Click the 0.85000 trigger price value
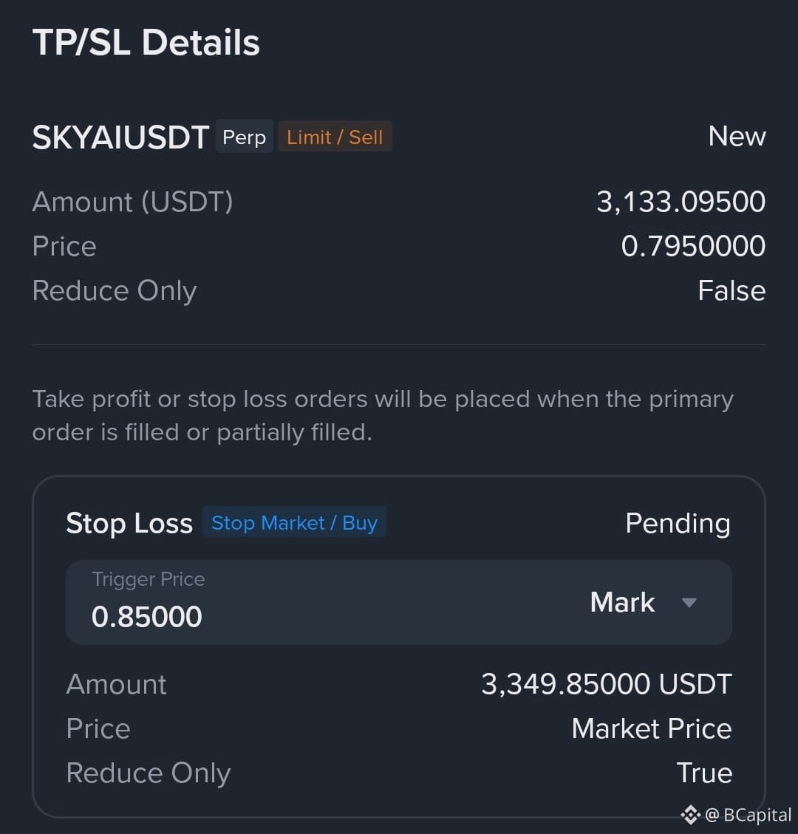Image resolution: width=798 pixels, height=834 pixels. click(147, 617)
